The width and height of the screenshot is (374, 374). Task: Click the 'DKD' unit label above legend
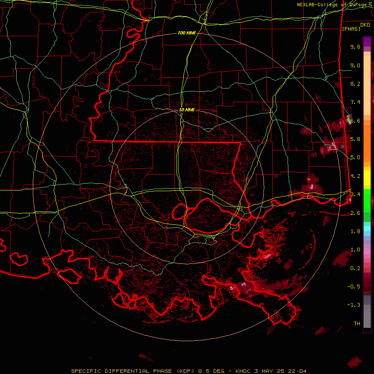(365, 25)
